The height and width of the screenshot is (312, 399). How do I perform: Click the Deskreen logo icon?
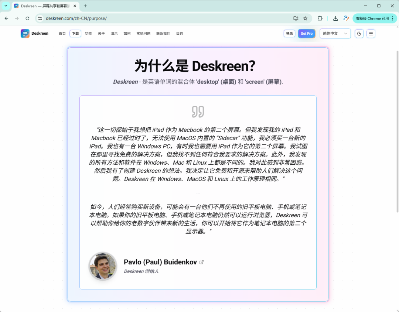[25, 34]
